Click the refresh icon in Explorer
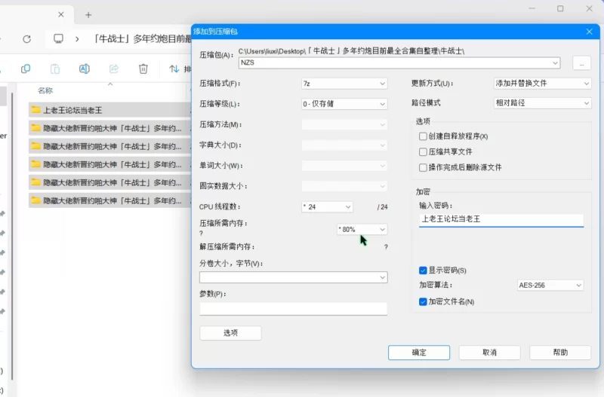The width and height of the screenshot is (604, 397). click(x=26, y=39)
